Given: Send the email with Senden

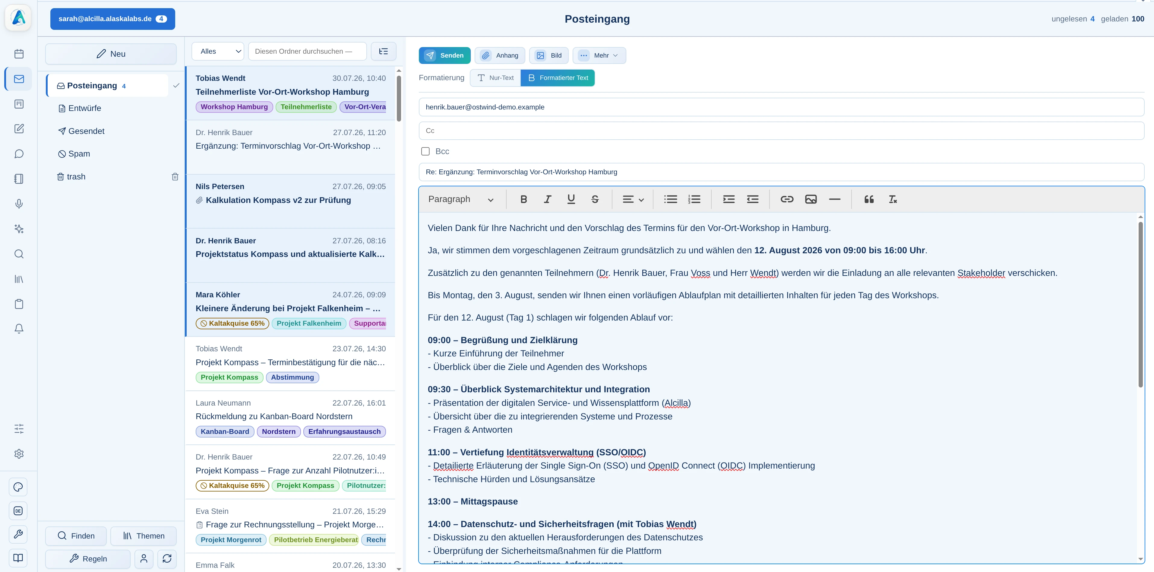Looking at the screenshot, I should [445, 55].
